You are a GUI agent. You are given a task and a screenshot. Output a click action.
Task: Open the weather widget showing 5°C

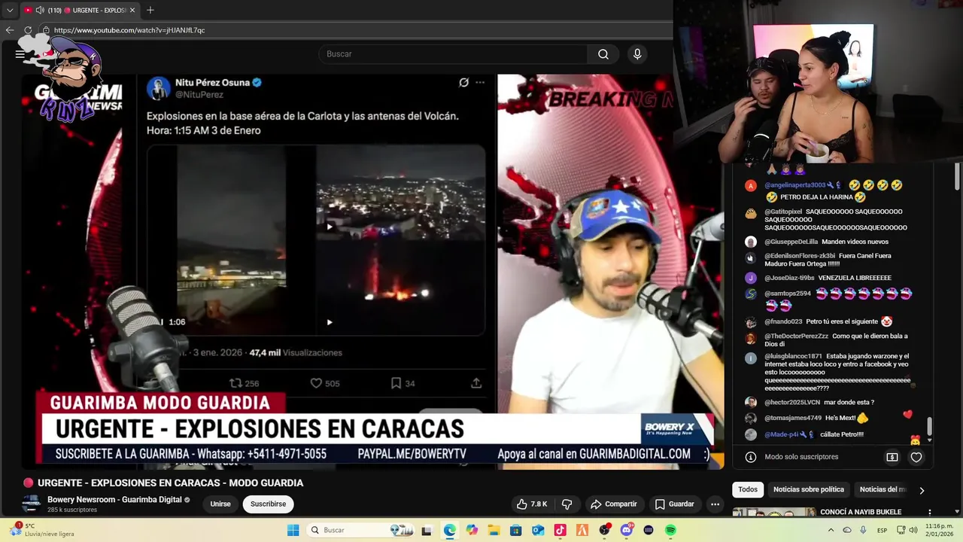click(x=42, y=530)
